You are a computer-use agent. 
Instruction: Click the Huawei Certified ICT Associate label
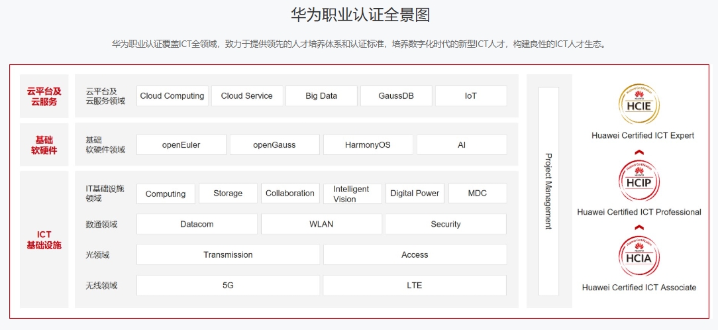639,288
